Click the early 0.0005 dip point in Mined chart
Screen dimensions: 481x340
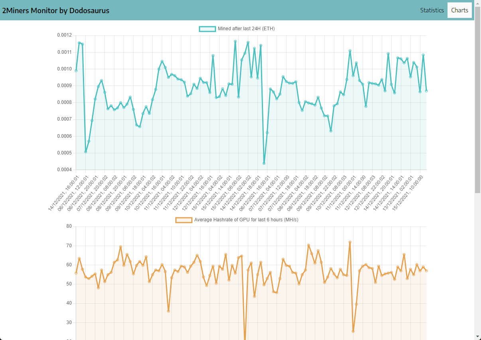pyautogui.click(x=86, y=152)
